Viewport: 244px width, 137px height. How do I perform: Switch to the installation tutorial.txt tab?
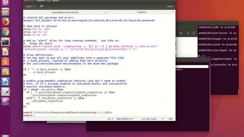65,12
